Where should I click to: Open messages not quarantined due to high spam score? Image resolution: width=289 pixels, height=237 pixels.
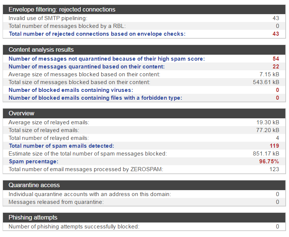(106, 59)
